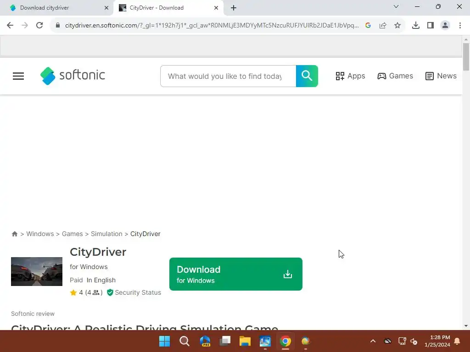Image resolution: width=470 pixels, height=352 pixels.
Task: Close the 'Download citydriver' tab
Action: [x=106, y=8]
